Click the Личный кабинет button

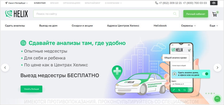click(196, 14)
